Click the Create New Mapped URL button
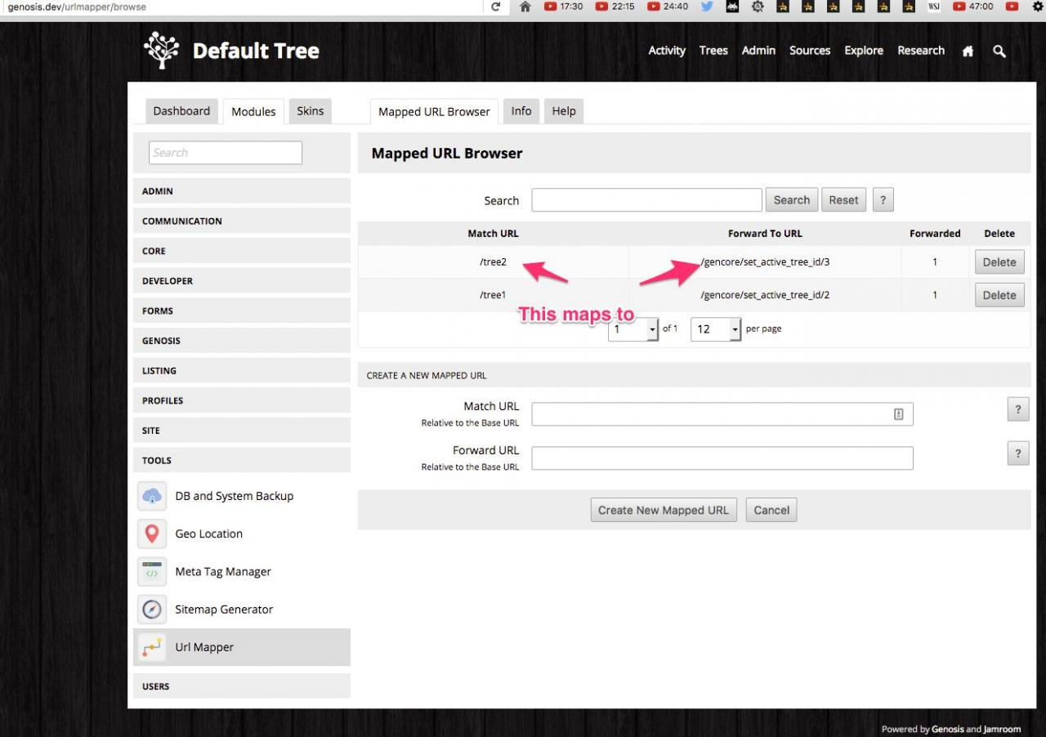Viewport: 1046px width, 737px height. pyautogui.click(x=663, y=510)
